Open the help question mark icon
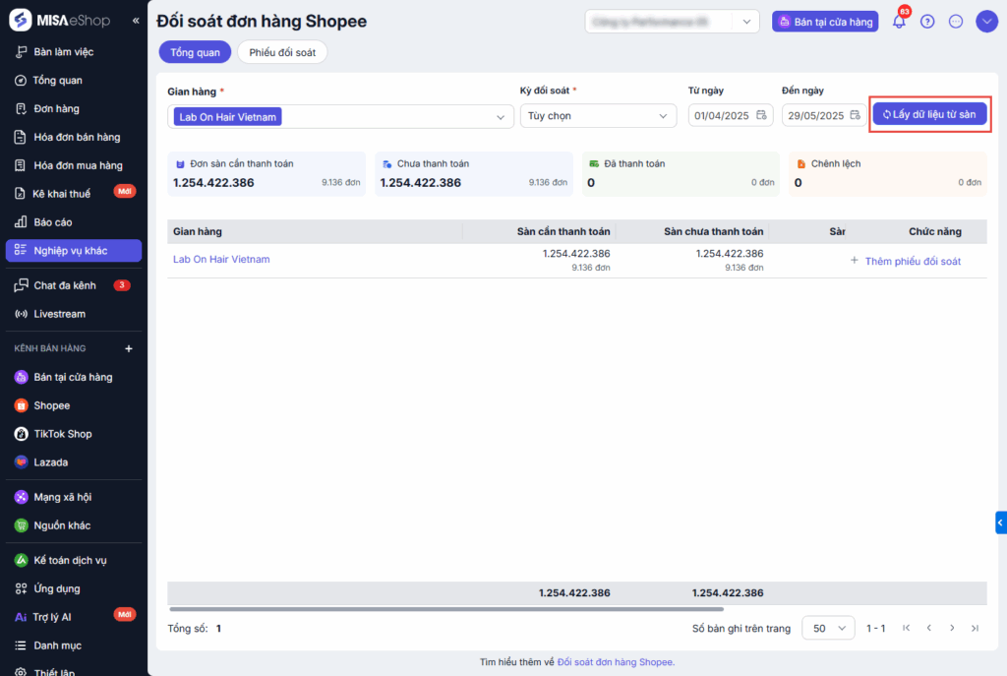 pos(927,22)
